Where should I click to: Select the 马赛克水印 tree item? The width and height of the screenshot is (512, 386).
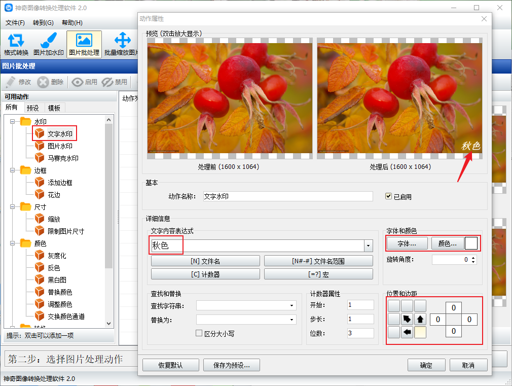tap(63, 158)
